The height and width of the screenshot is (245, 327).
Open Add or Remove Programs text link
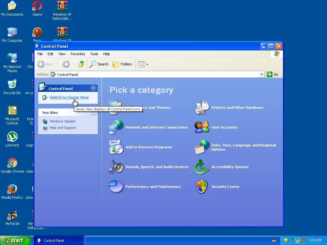(149, 147)
